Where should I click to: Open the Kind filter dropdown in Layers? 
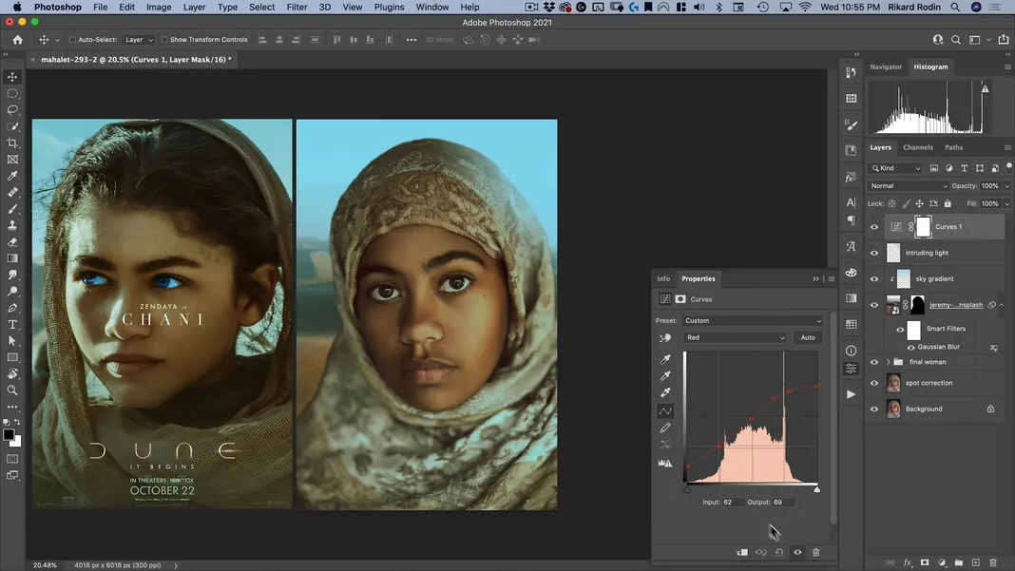tap(896, 168)
